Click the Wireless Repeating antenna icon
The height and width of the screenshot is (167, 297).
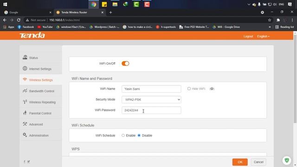pos(25,102)
